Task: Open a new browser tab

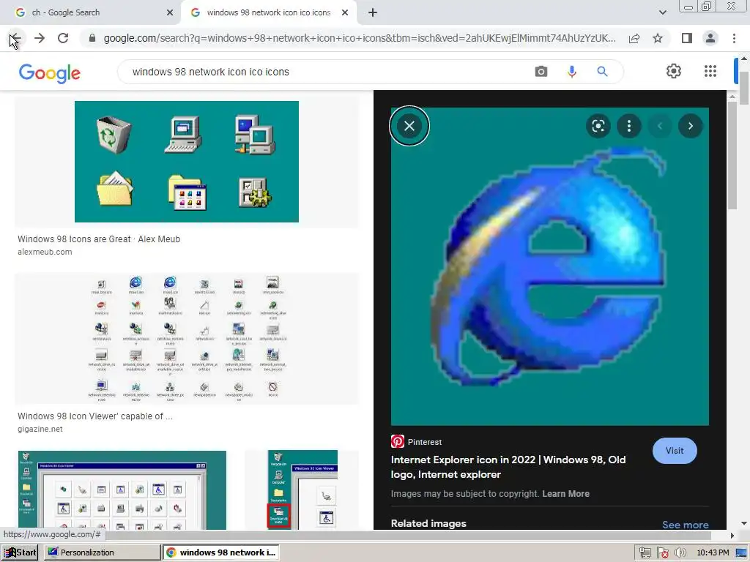Action: (373, 13)
